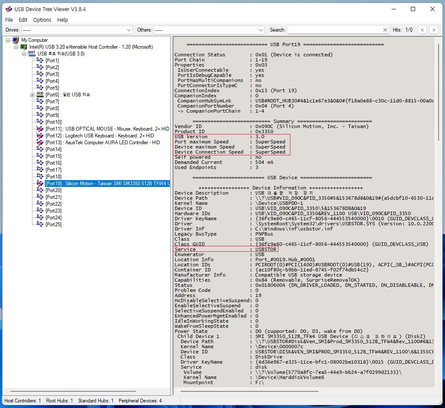445x408 pixels.
Task: Click the USB Device Tree Viewer title icon
Action: pyautogui.click(x=9, y=9)
